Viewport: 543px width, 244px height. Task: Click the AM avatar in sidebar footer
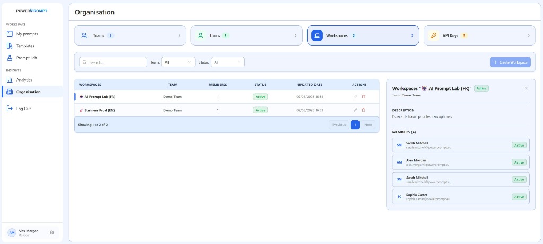pos(12,233)
